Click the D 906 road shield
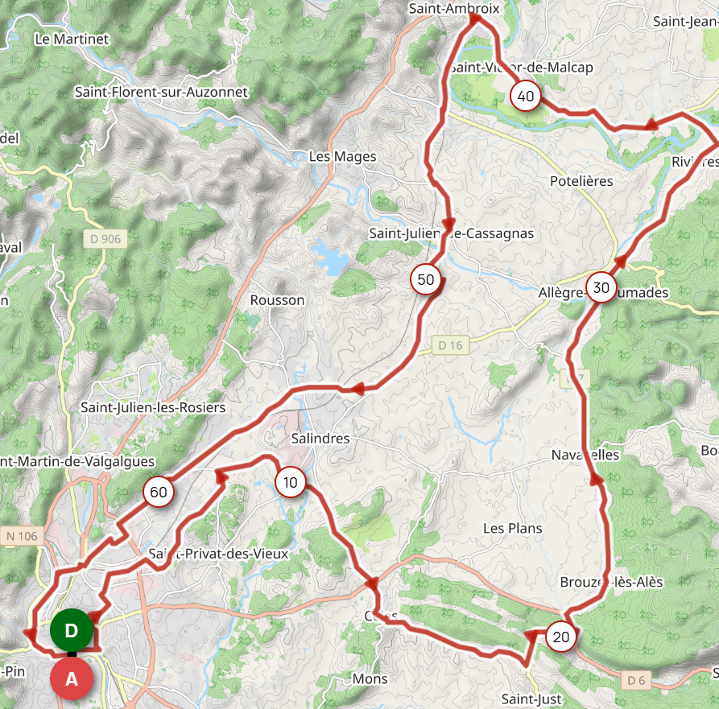This screenshot has width=719, height=709. pos(105,239)
